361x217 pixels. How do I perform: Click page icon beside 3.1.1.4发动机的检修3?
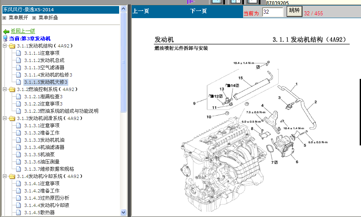[x=19, y=75]
